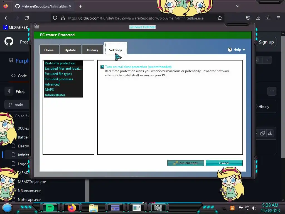
Task: Open the tracking protection shield icon
Action: tap(55, 18)
